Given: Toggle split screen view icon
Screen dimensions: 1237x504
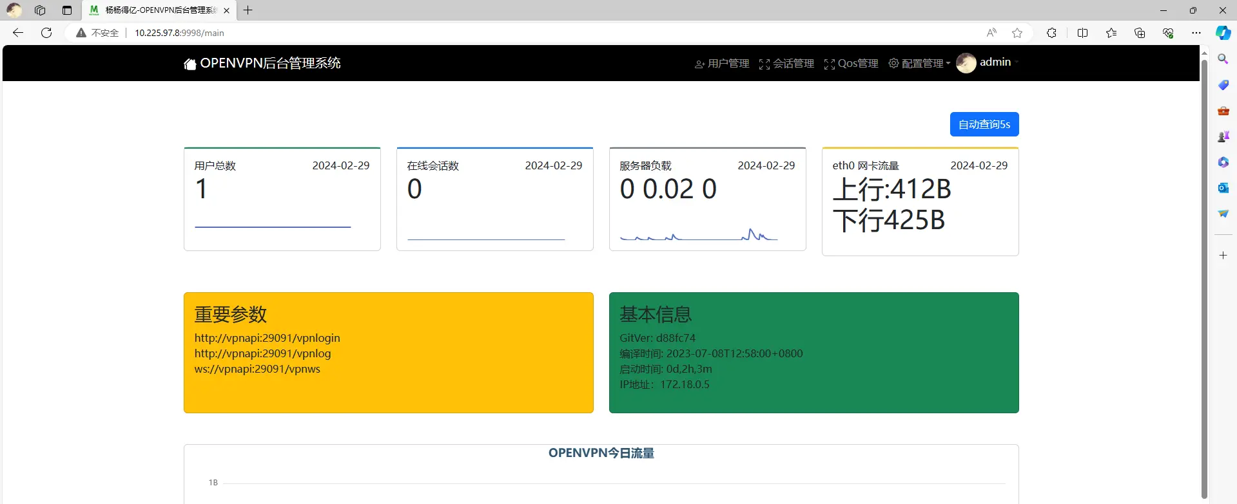Looking at the screenshot, I should pyautogui.click(x=1082, y=33).
